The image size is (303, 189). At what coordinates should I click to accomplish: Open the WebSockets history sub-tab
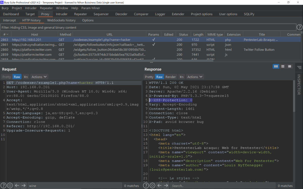pos(61,20)
